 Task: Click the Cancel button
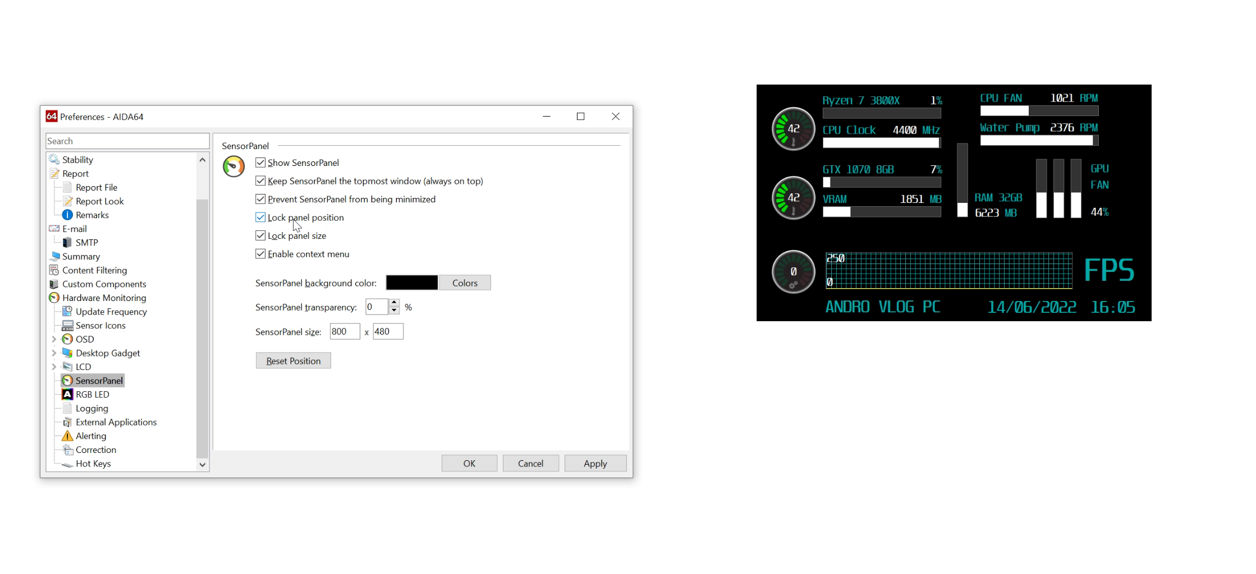pyautogui.click(x=530, y=463)
